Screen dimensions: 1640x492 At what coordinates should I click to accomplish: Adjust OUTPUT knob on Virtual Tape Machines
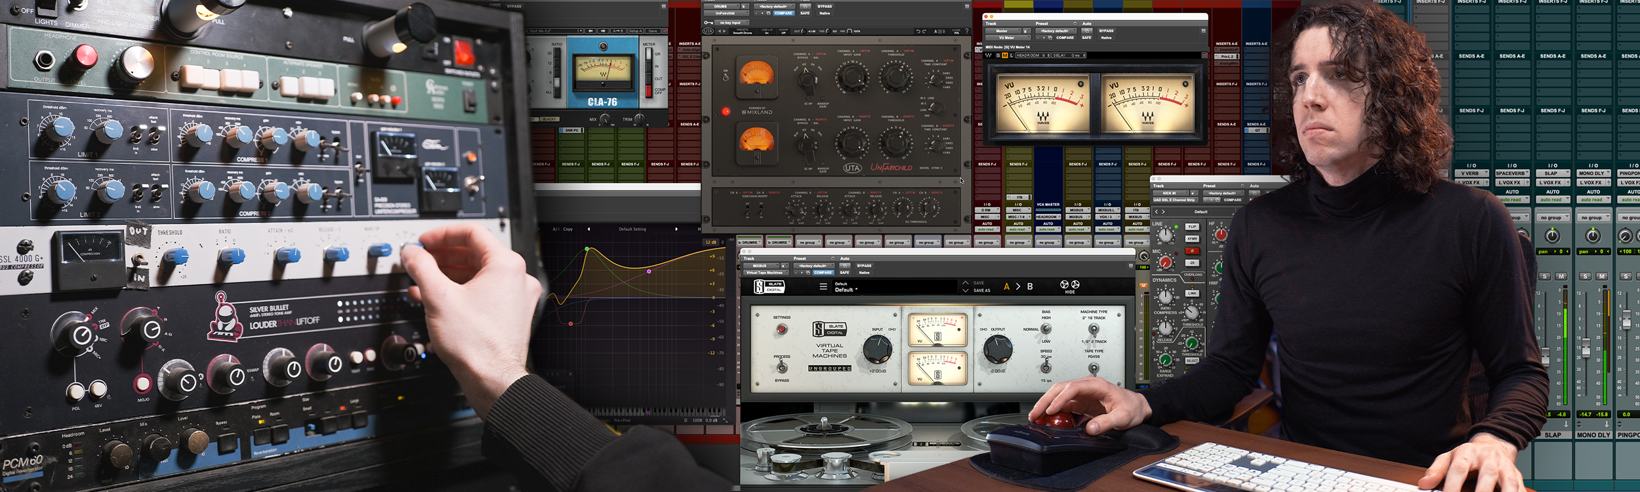[998, 349]
